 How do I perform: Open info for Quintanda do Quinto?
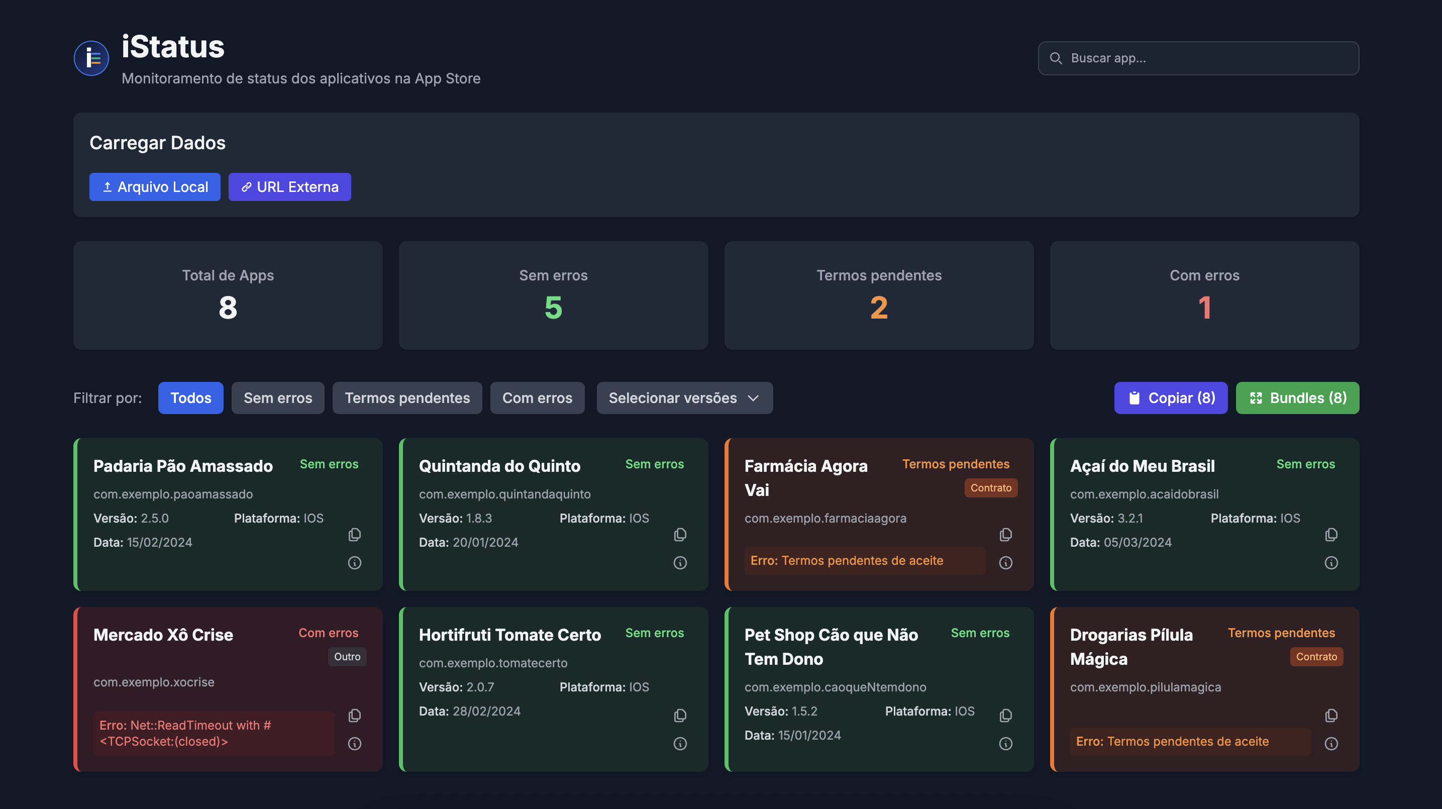pyautogui.click(x=680, y=563)
